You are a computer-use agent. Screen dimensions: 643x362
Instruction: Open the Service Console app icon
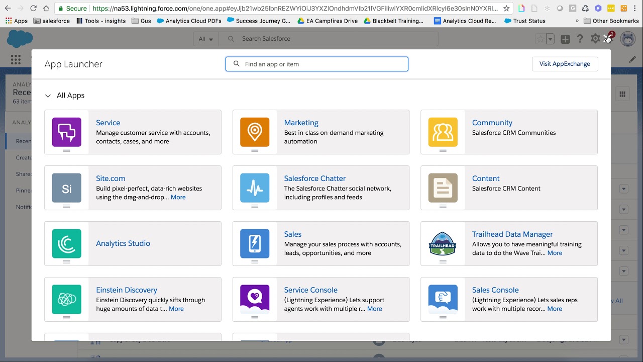255,300
